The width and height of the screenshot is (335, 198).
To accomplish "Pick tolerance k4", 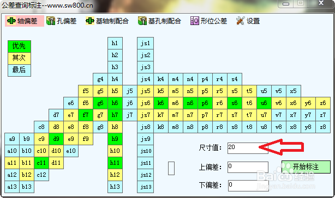I will [x=160, y=79].
